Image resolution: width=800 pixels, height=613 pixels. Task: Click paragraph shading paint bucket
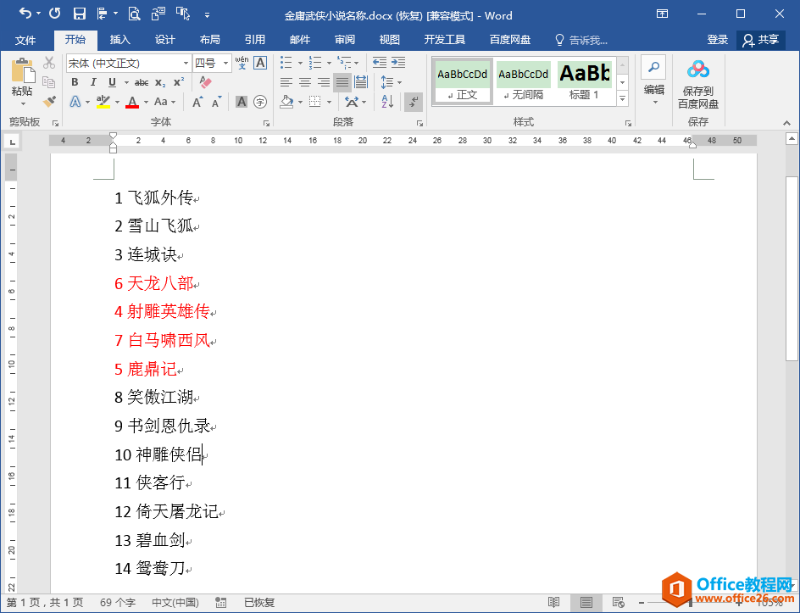pos(286,102)
